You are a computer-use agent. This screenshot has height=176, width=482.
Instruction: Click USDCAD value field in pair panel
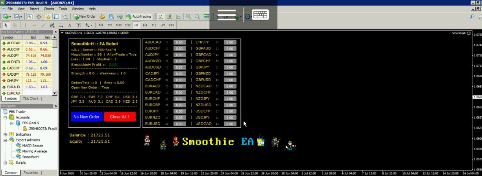point(230,124)
